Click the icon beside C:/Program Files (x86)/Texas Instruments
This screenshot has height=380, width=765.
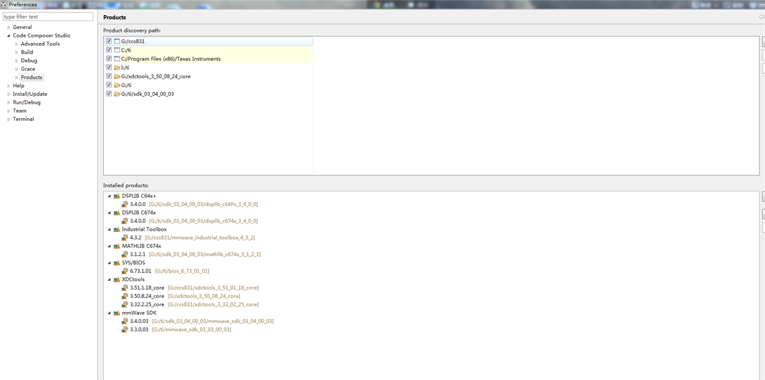(117, 59)
